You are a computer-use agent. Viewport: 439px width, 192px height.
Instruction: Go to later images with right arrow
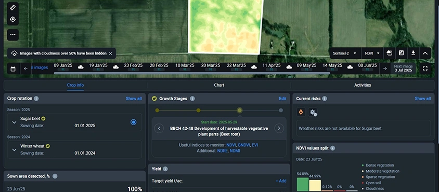[x=385, y=68]
